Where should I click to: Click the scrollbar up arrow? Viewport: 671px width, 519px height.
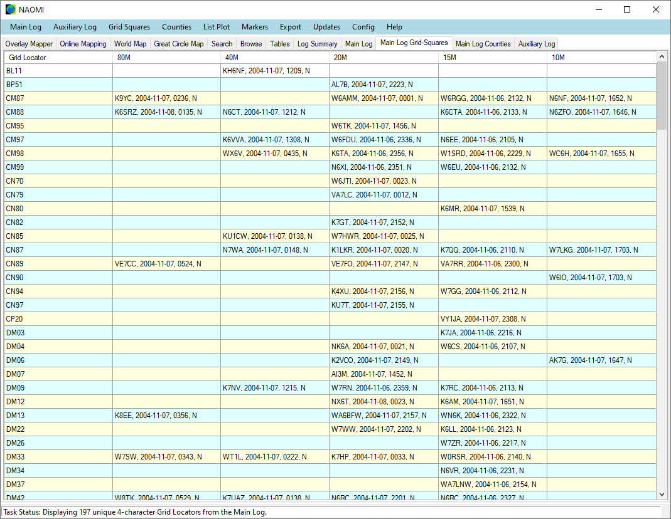coord(662,56)
